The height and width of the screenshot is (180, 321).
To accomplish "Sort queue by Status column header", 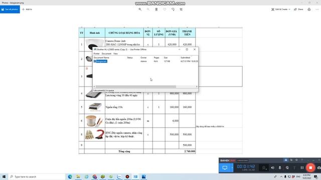I will click(x=130, y=58).
